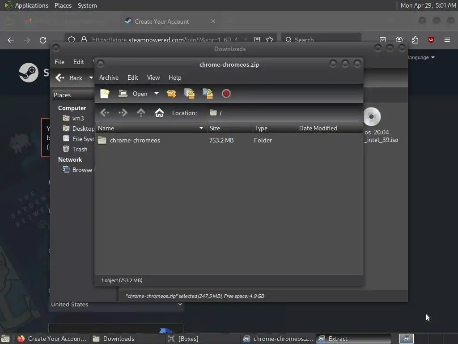Close the Create Your Account browser tab

(213, 21)
